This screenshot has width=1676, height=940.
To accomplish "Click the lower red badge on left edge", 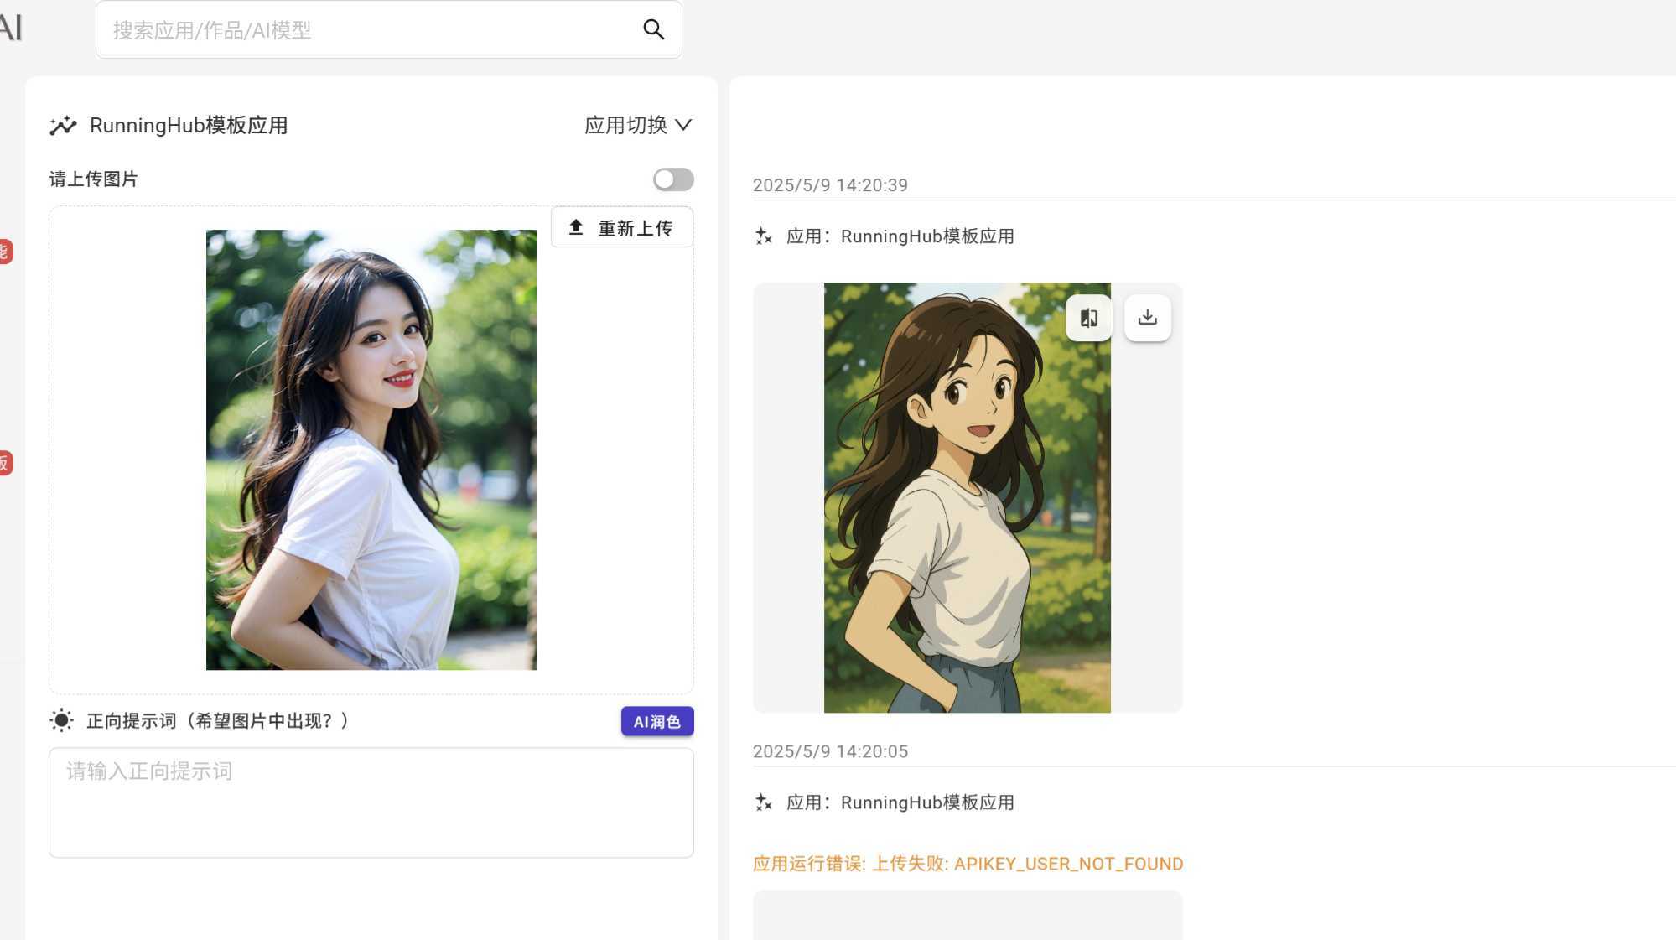I will (5, 463).
